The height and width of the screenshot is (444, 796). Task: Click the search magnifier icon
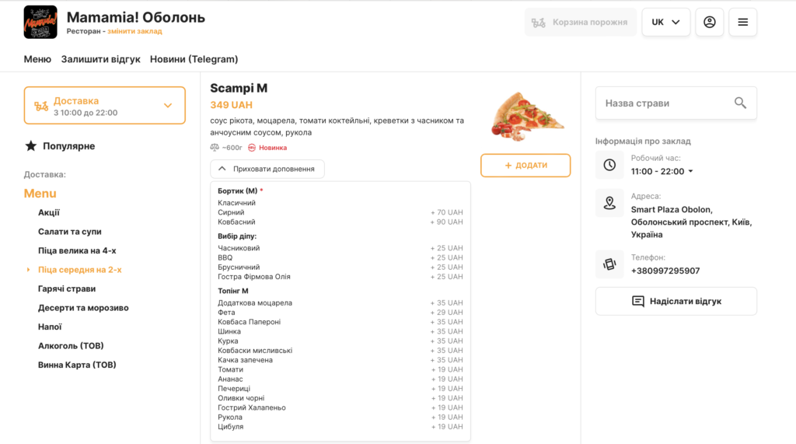[x=740, y=103]
